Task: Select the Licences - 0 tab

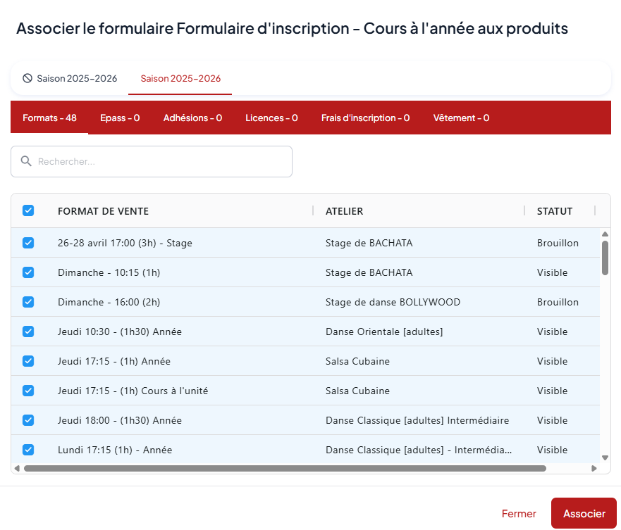Action: tap(271, 118)
